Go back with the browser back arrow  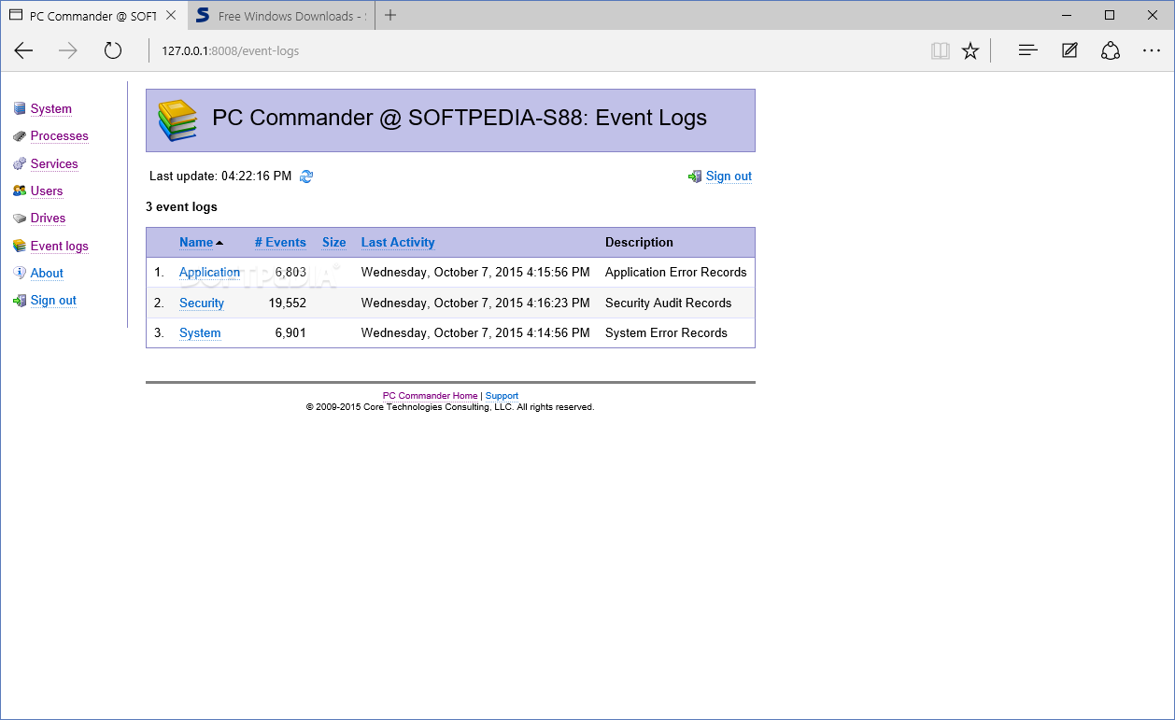coord(23,50)
